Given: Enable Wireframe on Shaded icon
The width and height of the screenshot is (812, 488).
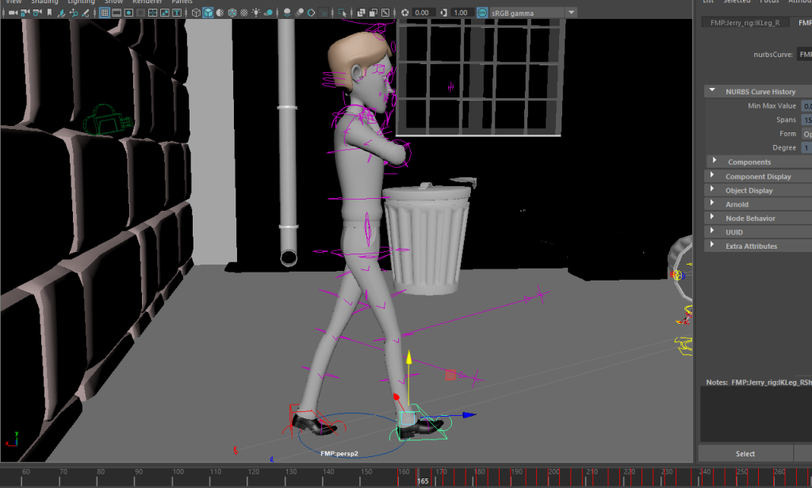Looking at the screenshot, I should 232,13.
